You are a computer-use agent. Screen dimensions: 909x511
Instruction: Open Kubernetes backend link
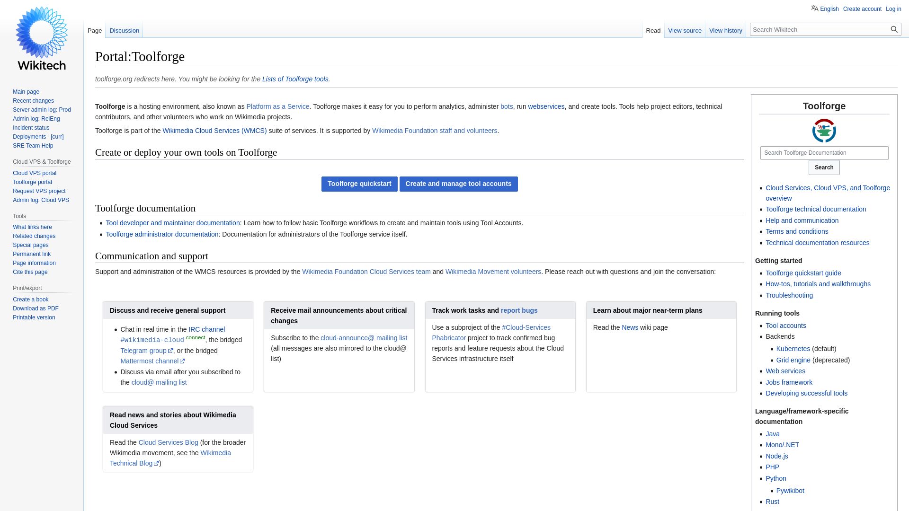click(793, 349)
